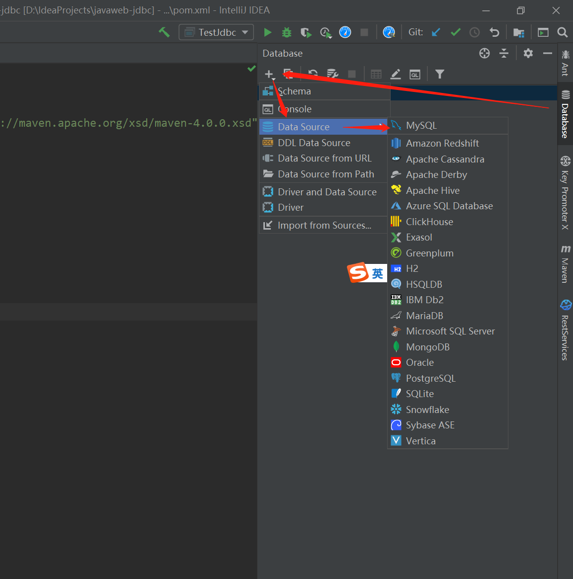Select PostgreSQL data source

click(x=448, y=379)
